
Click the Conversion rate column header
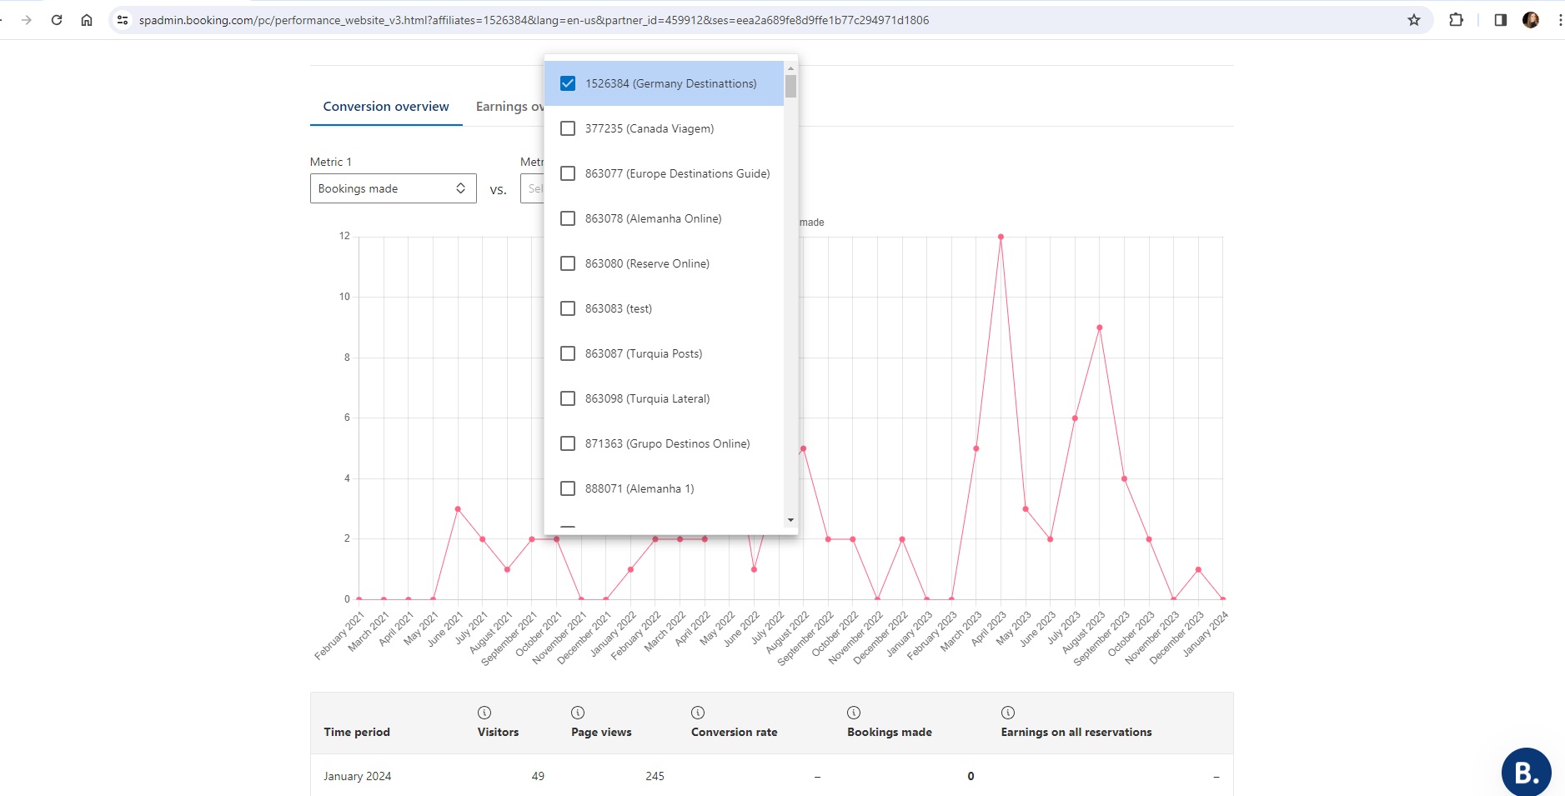[734, 732]
